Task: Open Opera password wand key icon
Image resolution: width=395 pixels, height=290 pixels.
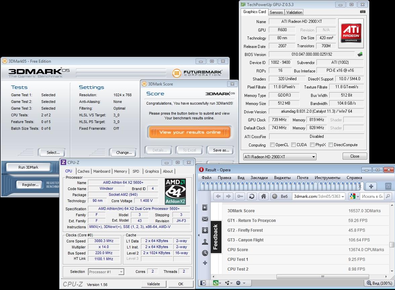Action: pyautogui.click(x=240, y=196)
